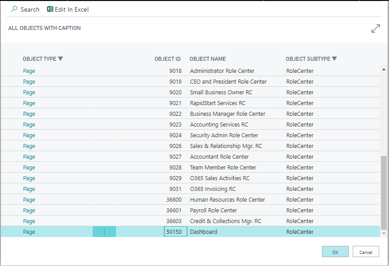Click the Search magnifier icon
This screenshot has height=266, width=389.
tap(14, 9)
